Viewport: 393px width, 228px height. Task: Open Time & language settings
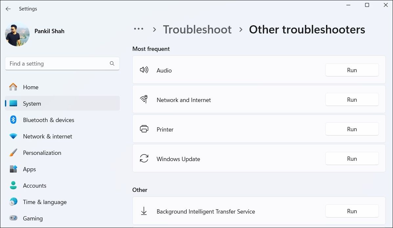tap(45, 202)
